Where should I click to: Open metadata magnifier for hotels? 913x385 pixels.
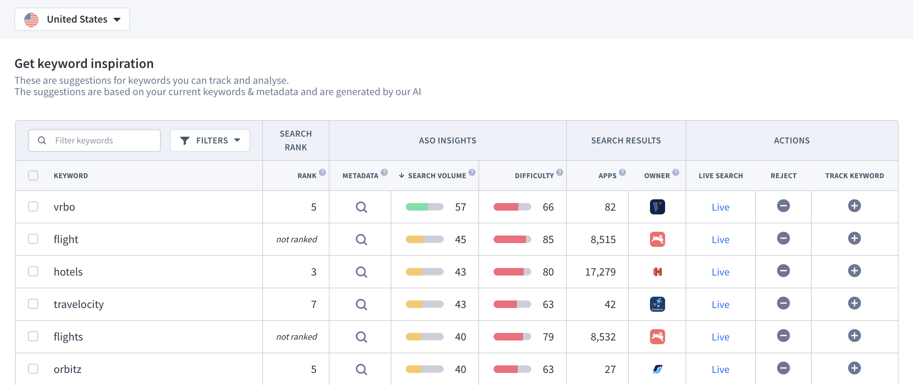coord(361,272)
